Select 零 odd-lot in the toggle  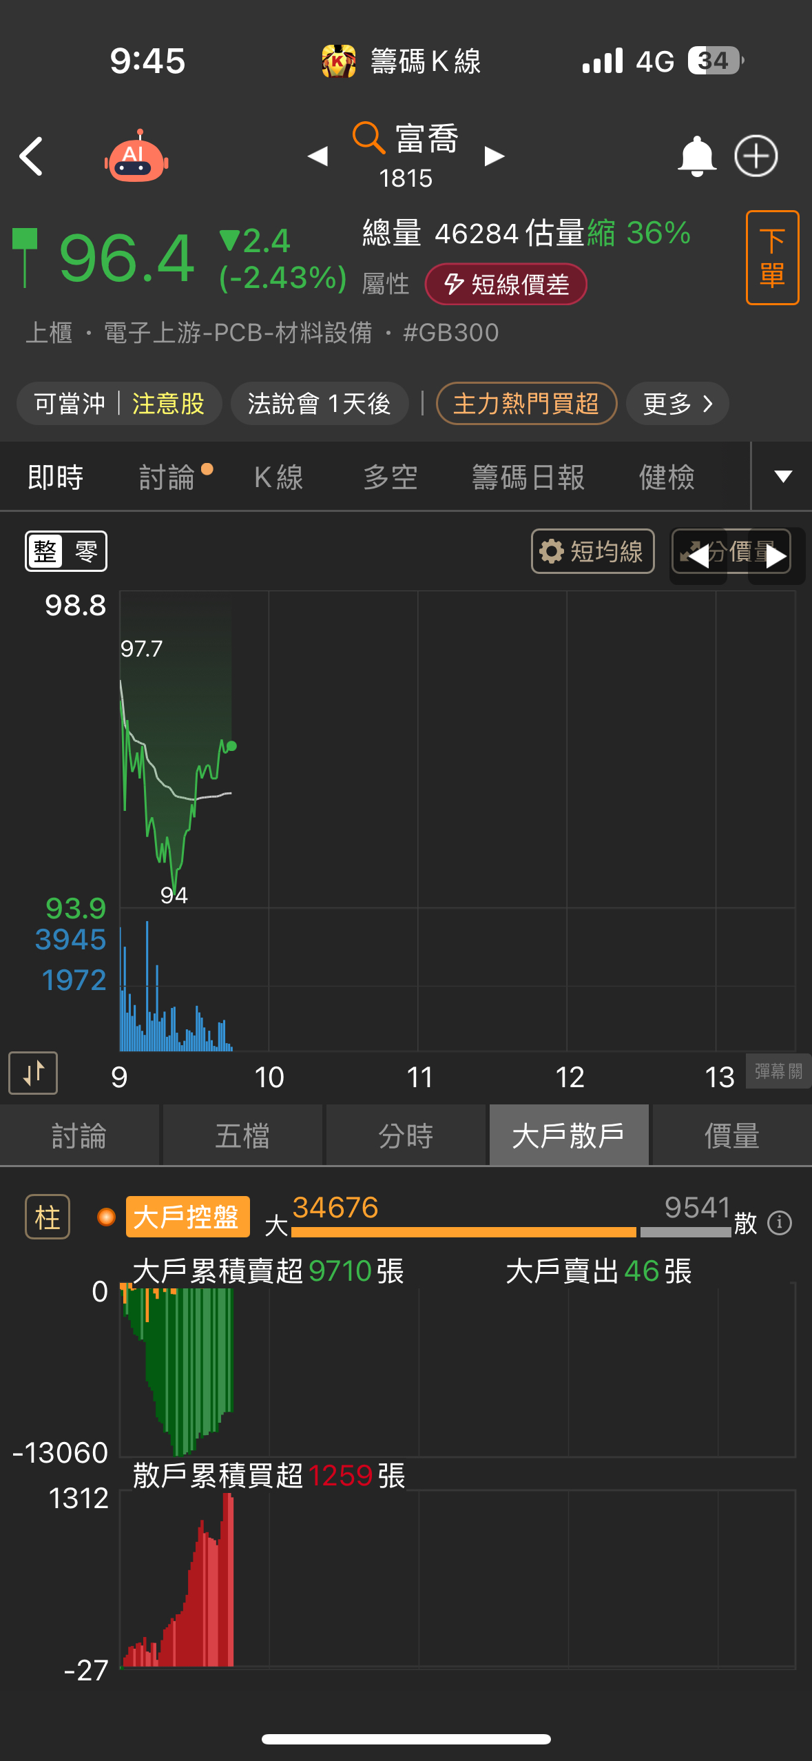point(85,551)
